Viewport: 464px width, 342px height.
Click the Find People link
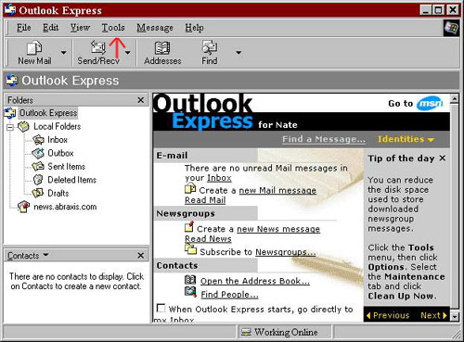pos(229,295)
